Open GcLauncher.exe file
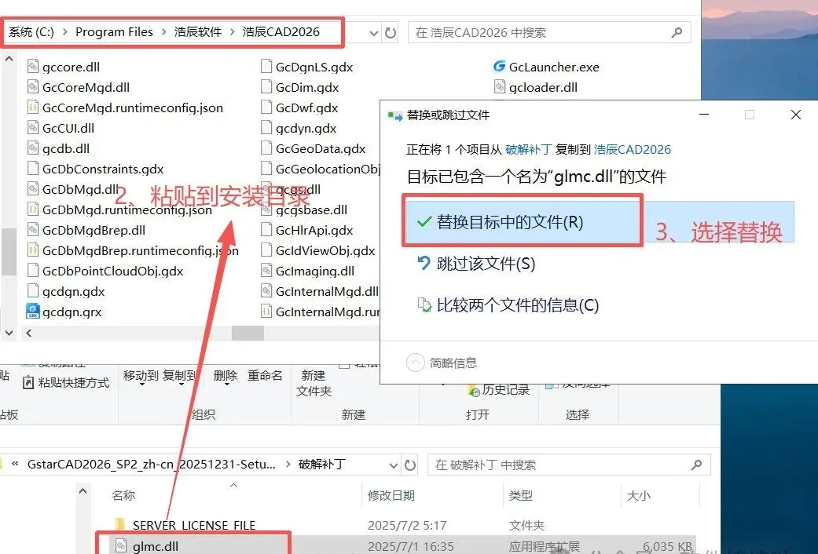 (545, 67)
